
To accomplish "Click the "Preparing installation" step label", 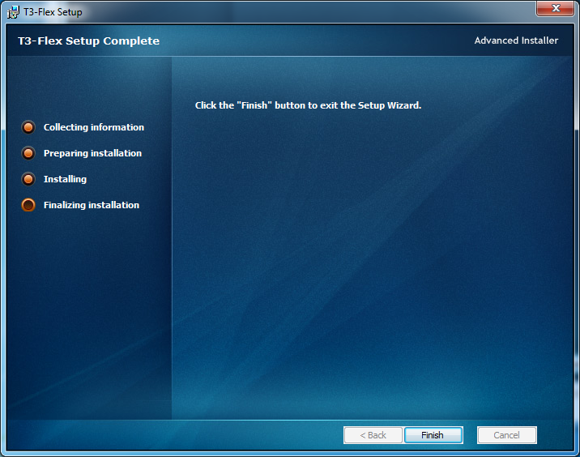I will pyautogui.click(x=92, y=153).
